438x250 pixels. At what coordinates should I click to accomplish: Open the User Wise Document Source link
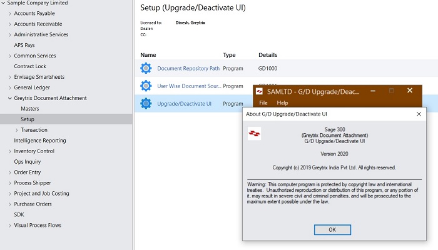click(x=189, y=86)
